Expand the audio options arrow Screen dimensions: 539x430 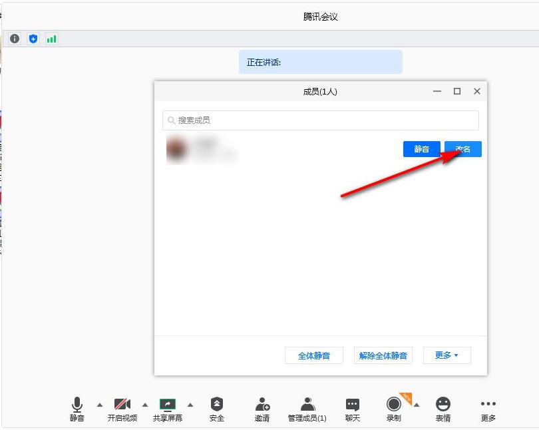[x=100, y=405]
